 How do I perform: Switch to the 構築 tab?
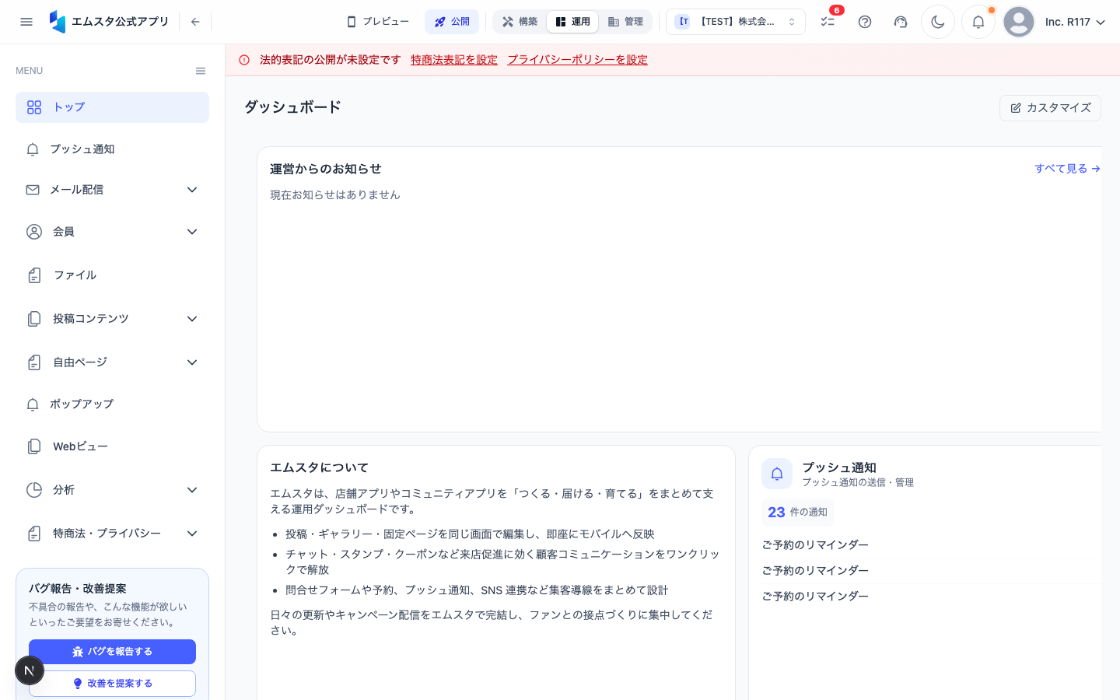click(520, 22)
